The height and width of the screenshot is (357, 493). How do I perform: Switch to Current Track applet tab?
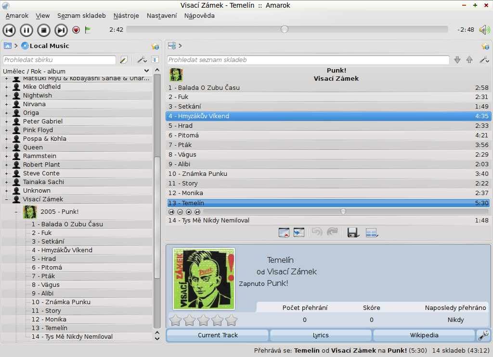tap(218, 335)
